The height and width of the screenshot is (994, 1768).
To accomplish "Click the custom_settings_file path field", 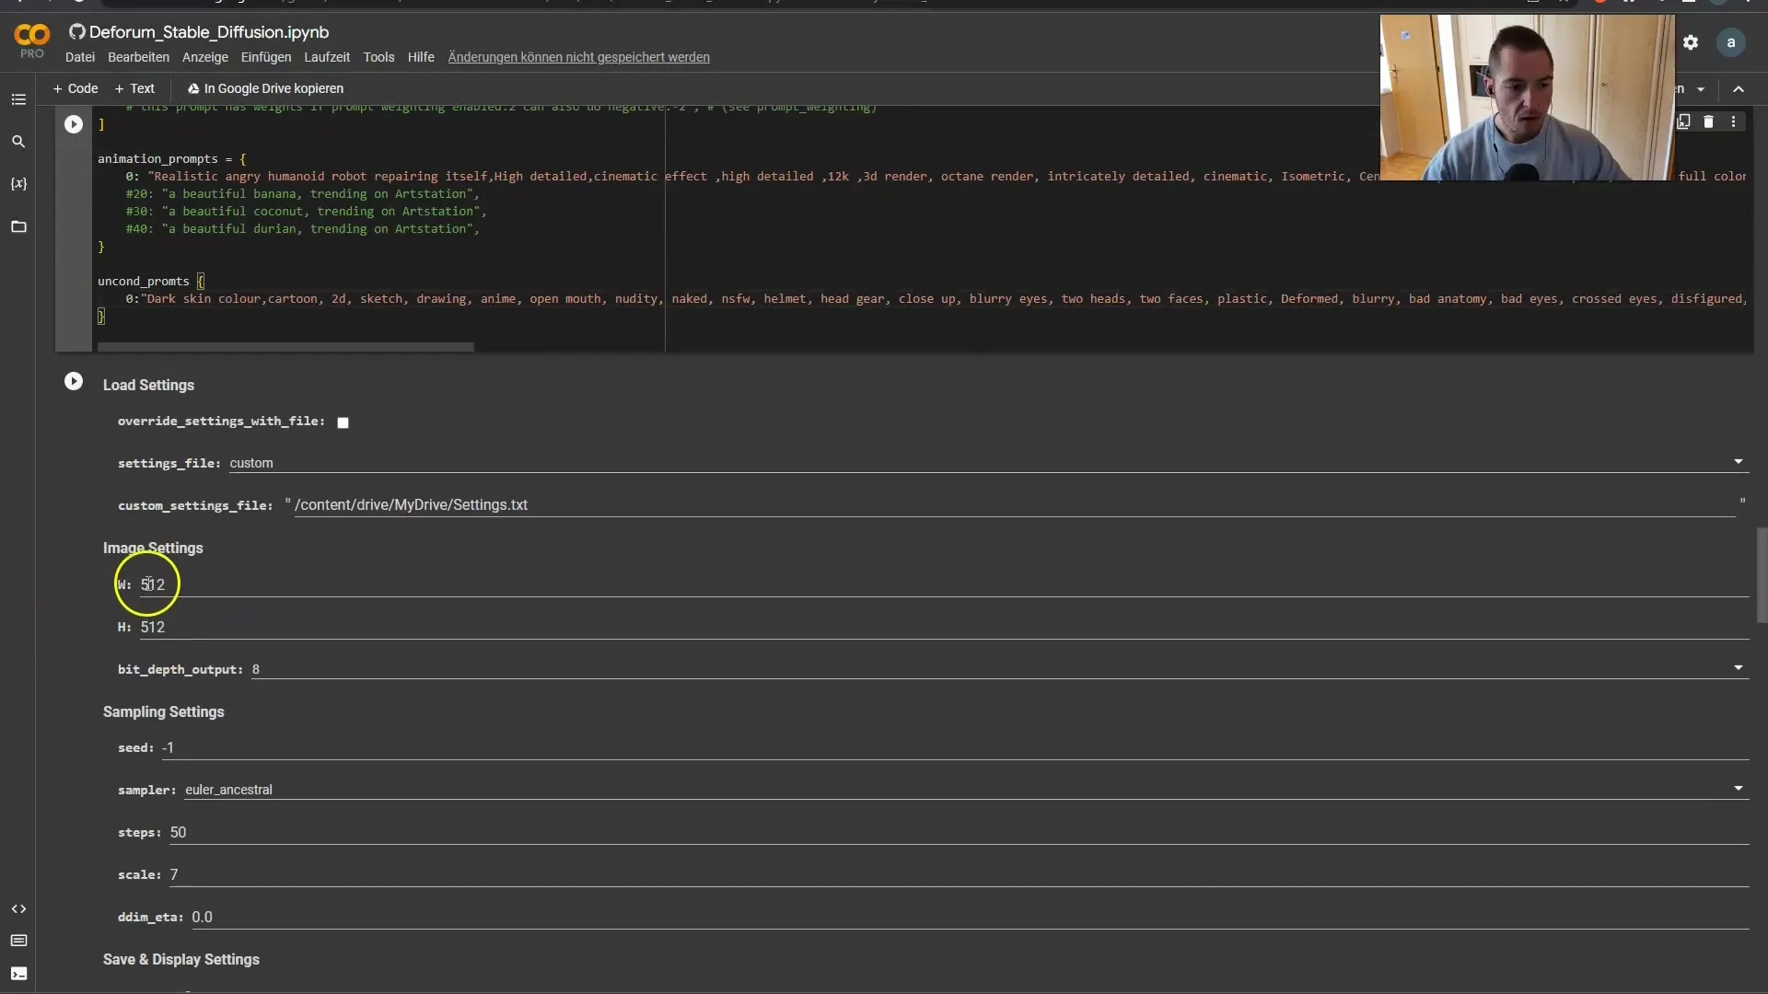I will [1015, 504].
